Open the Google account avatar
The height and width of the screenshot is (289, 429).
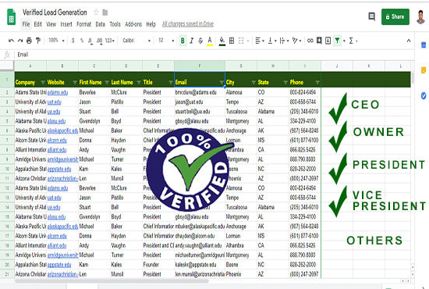tap(421, 16)
